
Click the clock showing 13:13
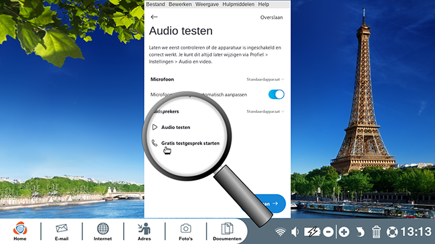click(416, 232)
